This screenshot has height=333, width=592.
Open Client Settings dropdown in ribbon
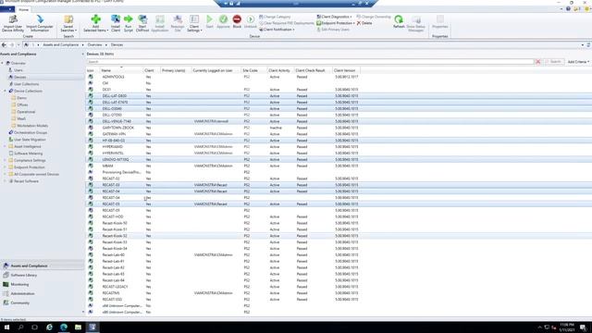[194, 23]
